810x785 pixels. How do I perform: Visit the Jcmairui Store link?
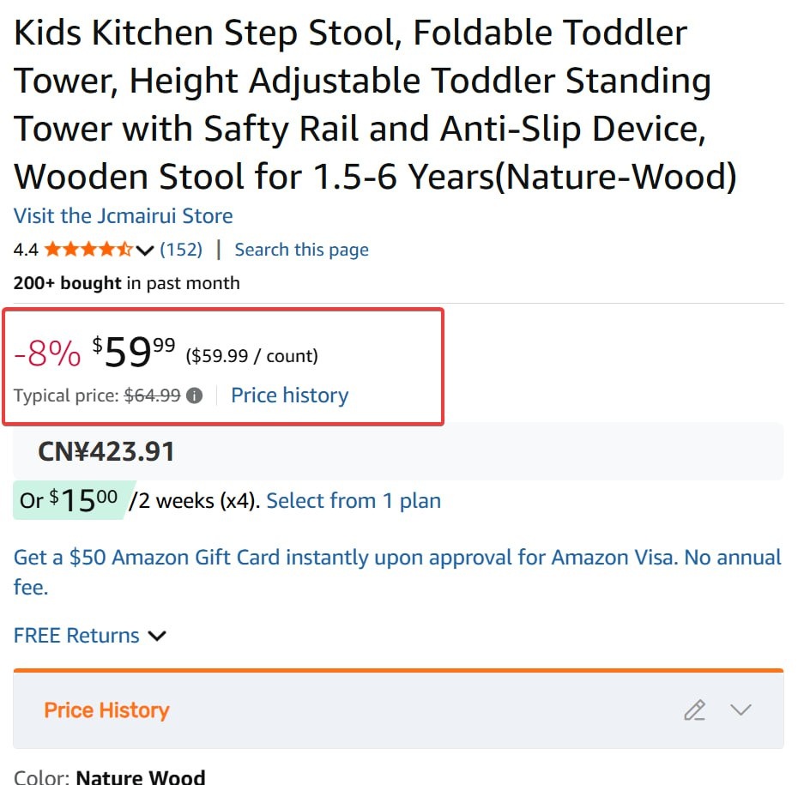123,215
